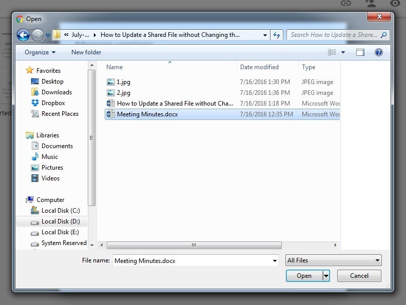The height and width of the screenshot is (305, 406).
Task: Open Help with the question mark icon
Action: (379, 52)
